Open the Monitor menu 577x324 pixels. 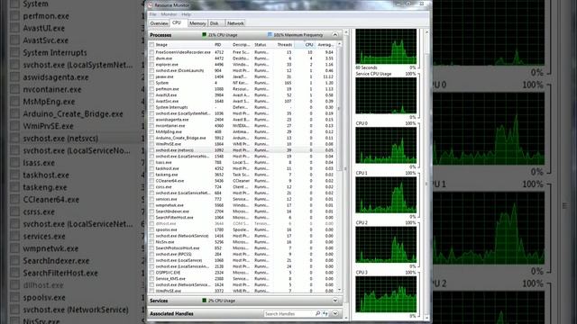tap(169, 14)
